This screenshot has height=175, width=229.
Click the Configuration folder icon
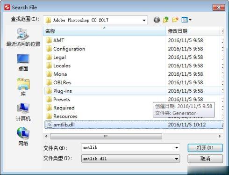point(49,49)
